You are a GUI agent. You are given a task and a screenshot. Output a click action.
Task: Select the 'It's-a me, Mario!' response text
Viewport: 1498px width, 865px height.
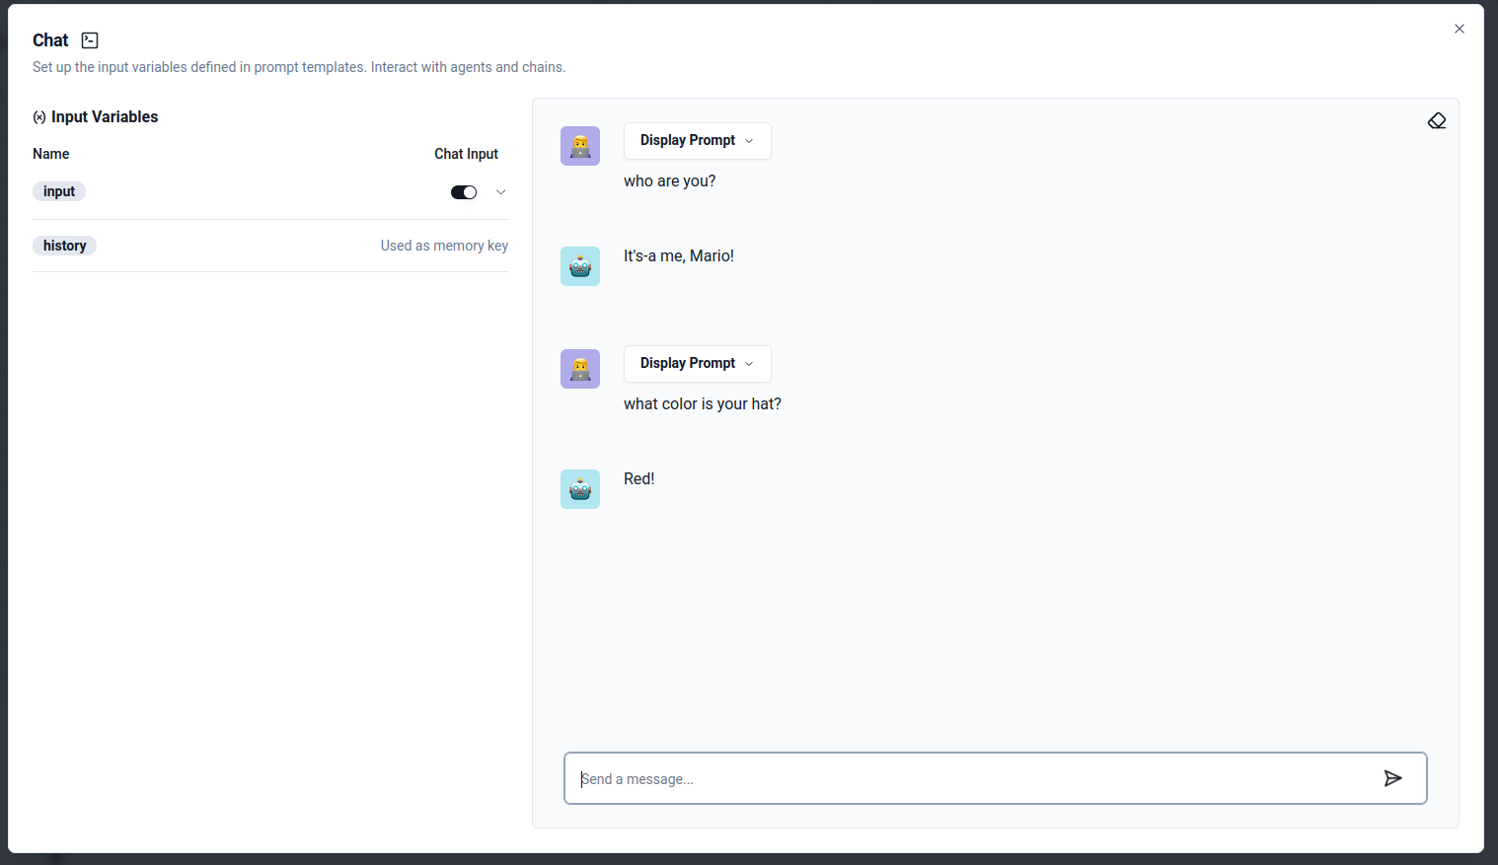[x=679, y=255]
